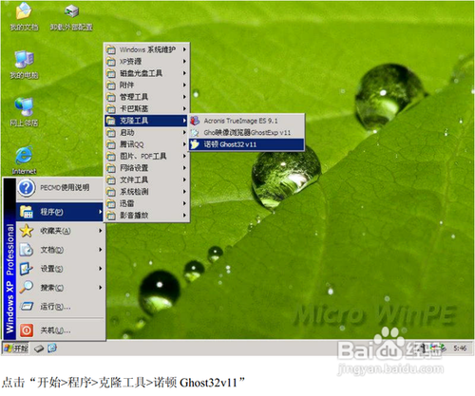Expand Windows 系统维护 program folder
Image resolution: width=475 pixels, height=396 pixels.
(x=147, y=49)
